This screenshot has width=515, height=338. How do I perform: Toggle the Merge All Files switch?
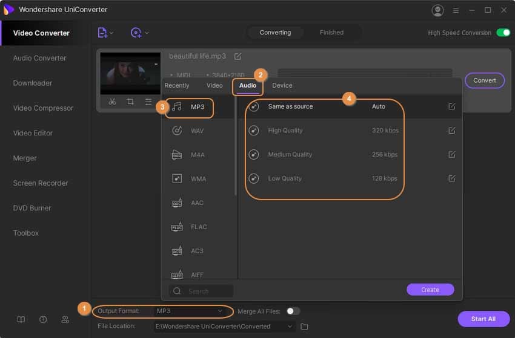tap(293, 311)
